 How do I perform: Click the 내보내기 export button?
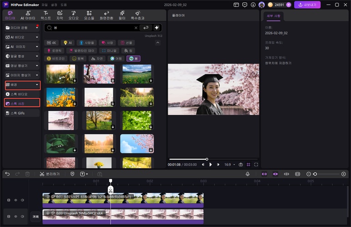coord(307,5)
